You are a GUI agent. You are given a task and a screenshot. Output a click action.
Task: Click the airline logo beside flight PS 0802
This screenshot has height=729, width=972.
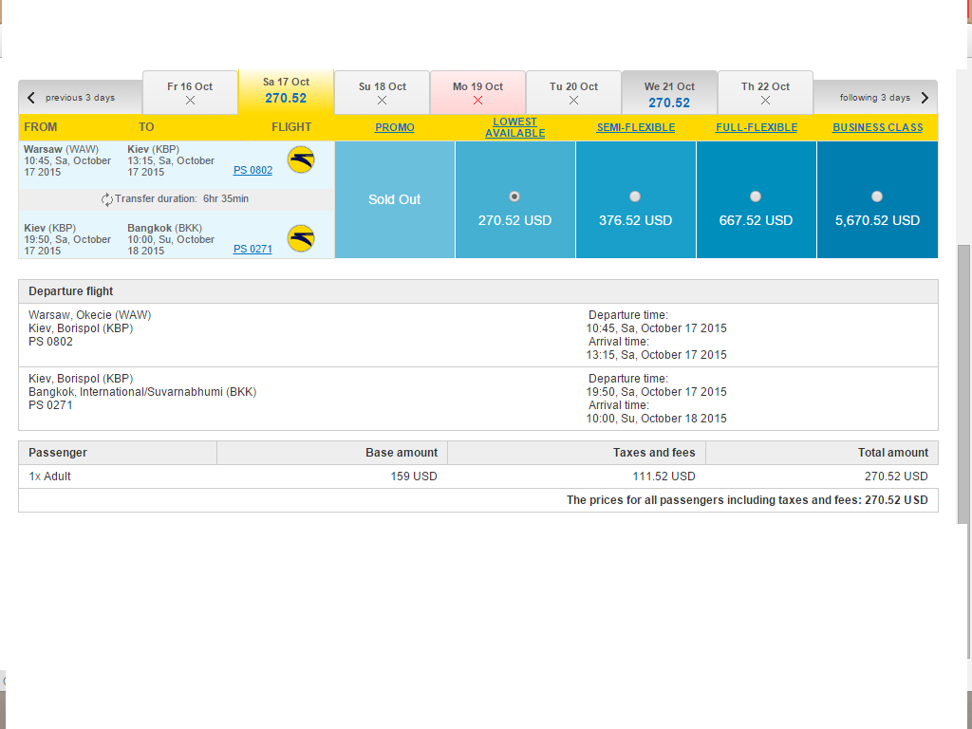(x=301, y=159)
